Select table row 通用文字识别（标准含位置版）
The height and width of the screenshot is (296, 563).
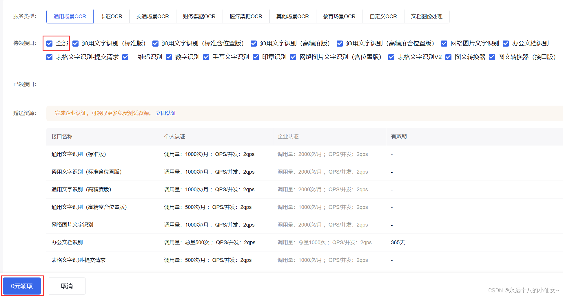[x=305, y=172]
